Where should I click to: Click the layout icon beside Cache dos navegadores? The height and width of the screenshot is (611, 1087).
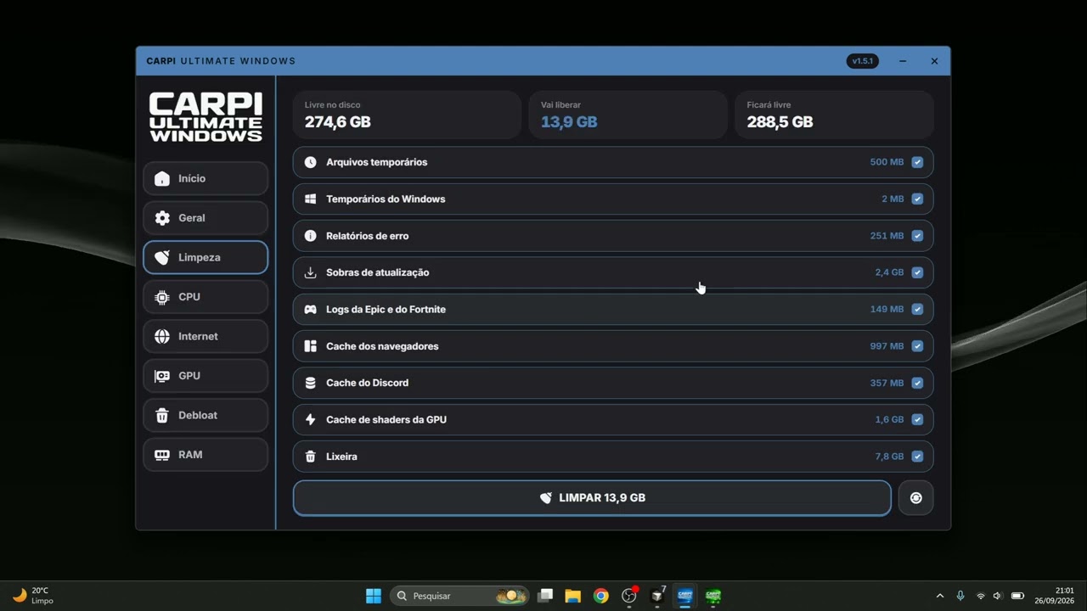tap(311, 346)
